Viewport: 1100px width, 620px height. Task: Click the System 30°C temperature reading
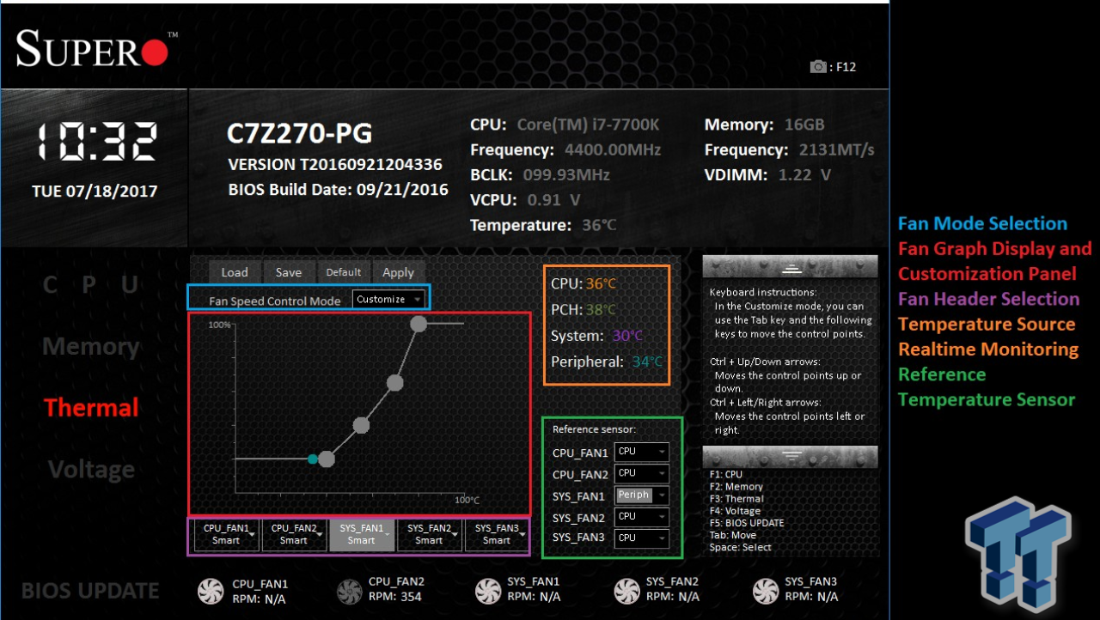tap(597, 336)
